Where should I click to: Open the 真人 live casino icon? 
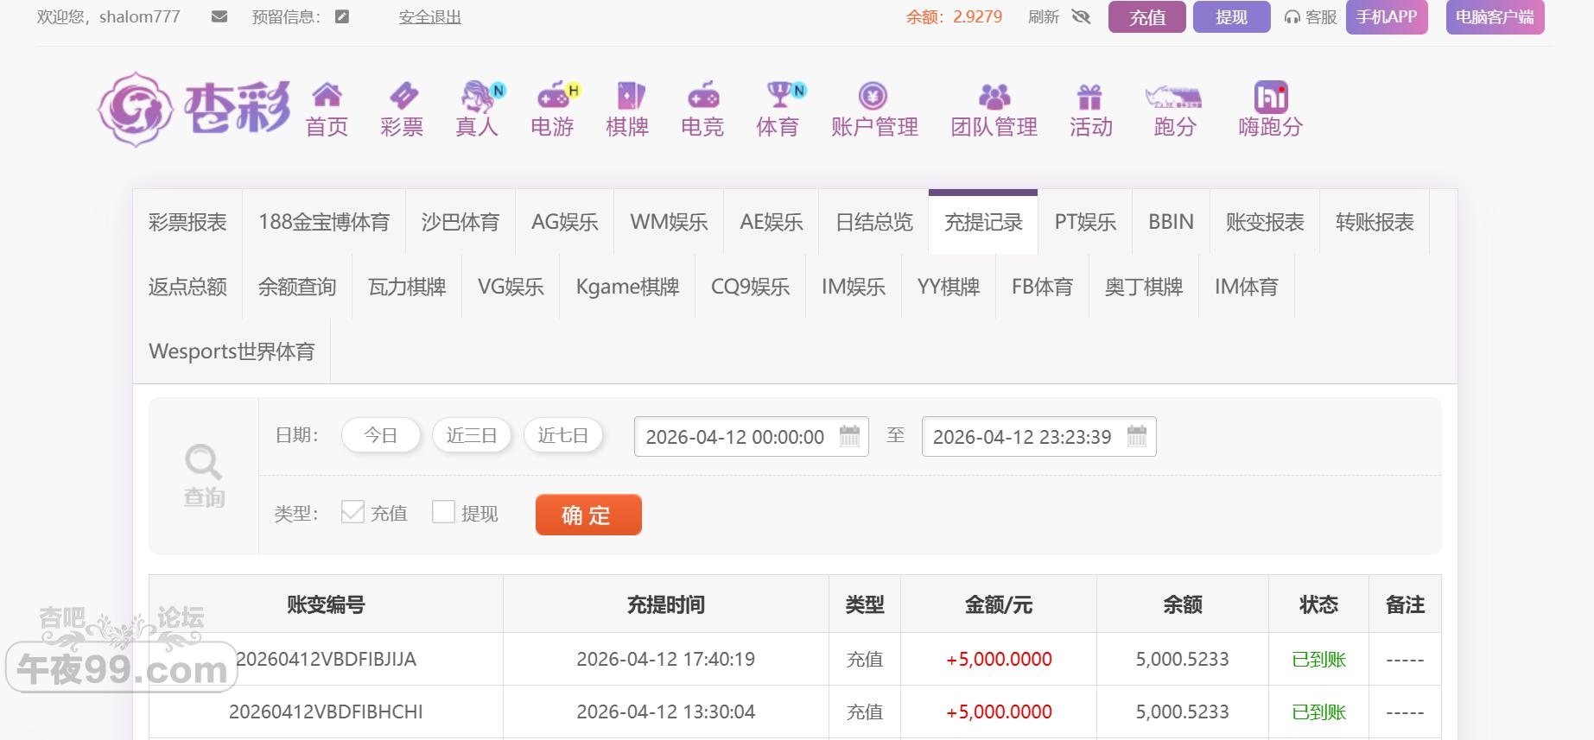(x=478, y=95)
